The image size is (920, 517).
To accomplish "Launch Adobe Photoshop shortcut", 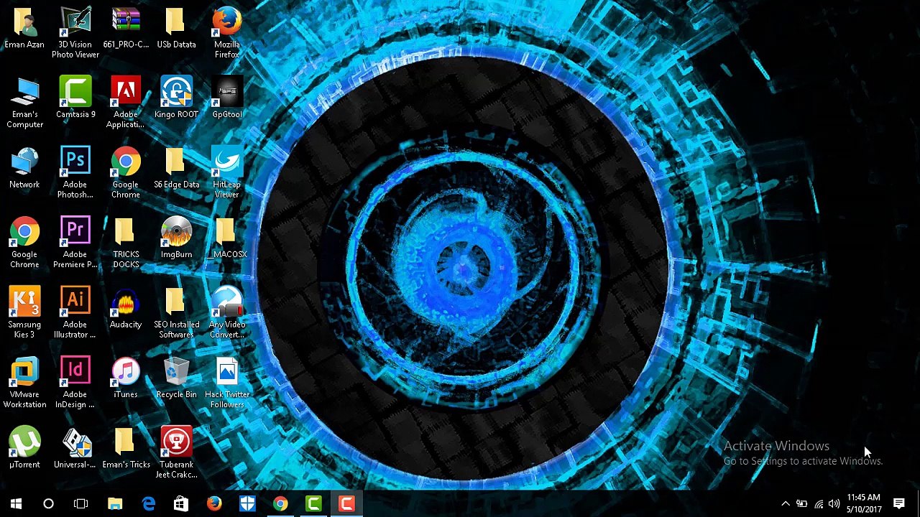I will click(75, 173).
